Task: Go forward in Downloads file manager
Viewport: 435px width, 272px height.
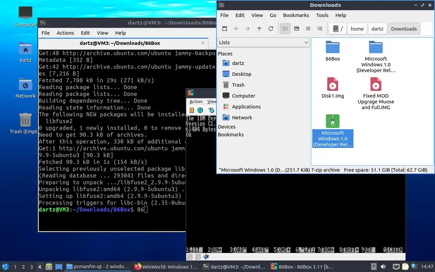Action: pos(248,29)
